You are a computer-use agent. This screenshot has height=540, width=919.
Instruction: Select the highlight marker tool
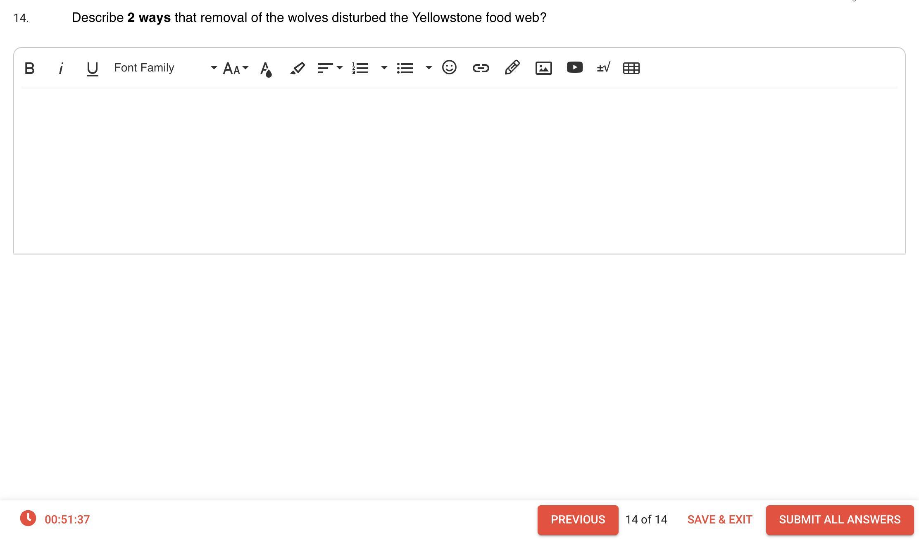point(298,68)
